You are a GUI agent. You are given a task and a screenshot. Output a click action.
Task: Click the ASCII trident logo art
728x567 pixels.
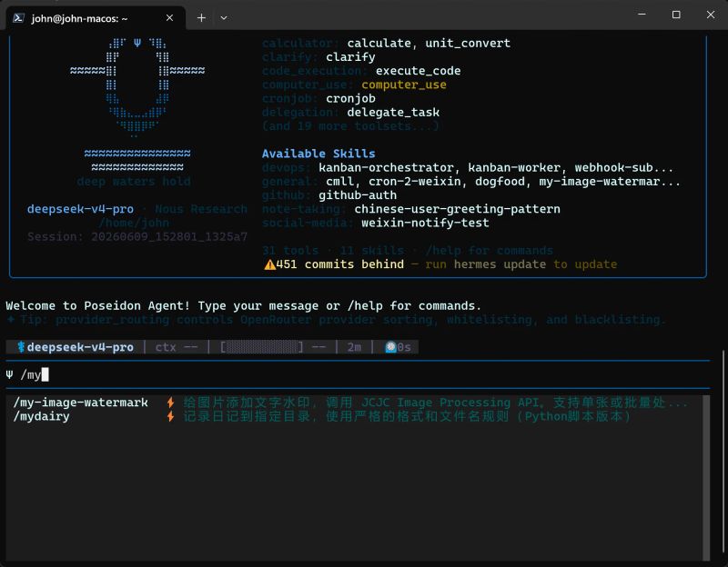(137, 87)
